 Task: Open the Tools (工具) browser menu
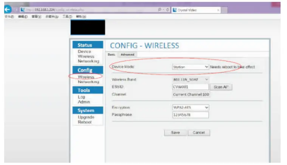pyautogui.click(x=67, y=17)
